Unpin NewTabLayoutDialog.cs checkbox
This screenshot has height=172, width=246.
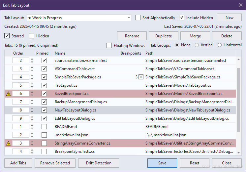pos(44,110)
